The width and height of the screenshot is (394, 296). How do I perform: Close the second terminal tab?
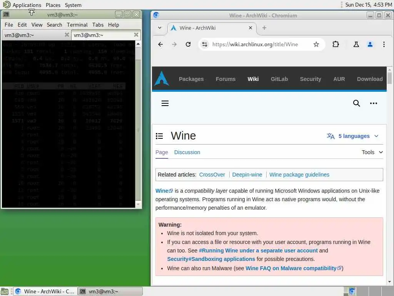click(x=136, y=35)
